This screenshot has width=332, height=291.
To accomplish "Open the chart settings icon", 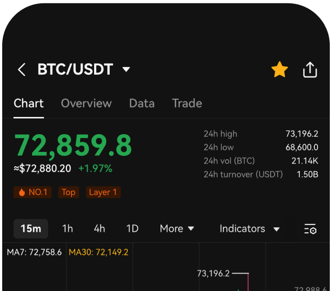I will [310, 229].
